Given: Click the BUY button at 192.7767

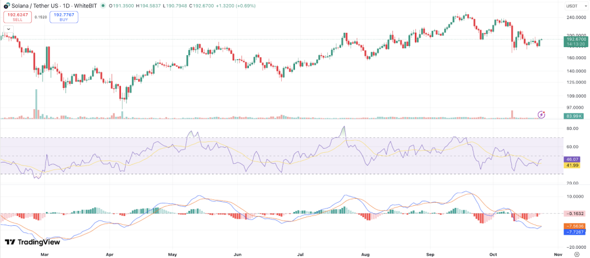Looking at the screenshot, I should (x=64, y=17).
